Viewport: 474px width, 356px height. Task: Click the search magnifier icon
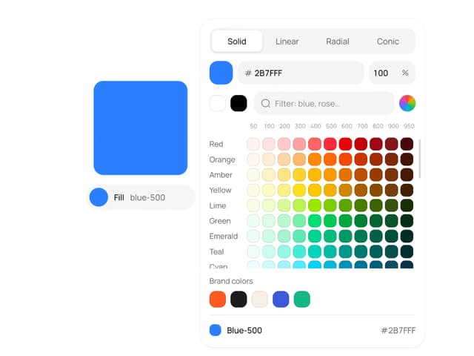tap(265, 104)
